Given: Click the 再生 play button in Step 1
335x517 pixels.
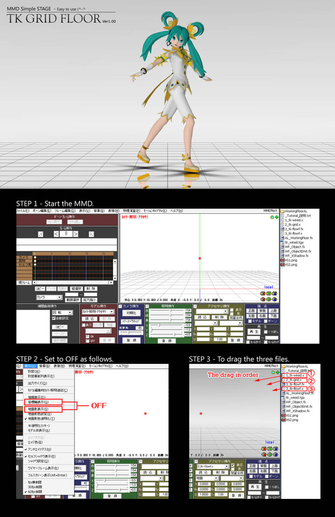Looking at the screenshot, I should pos(254,331).
